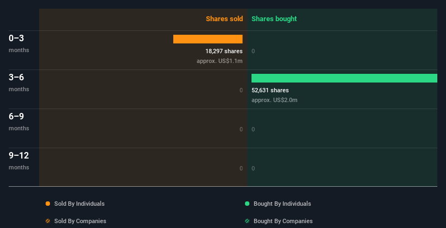Toggle the Bought By Individuals legend label

(x=282, y=204)
